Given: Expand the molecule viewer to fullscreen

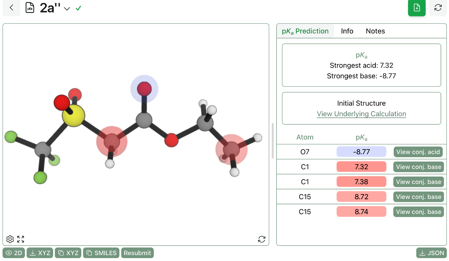Looking at the screenshot, I should (x=21, y=239).
